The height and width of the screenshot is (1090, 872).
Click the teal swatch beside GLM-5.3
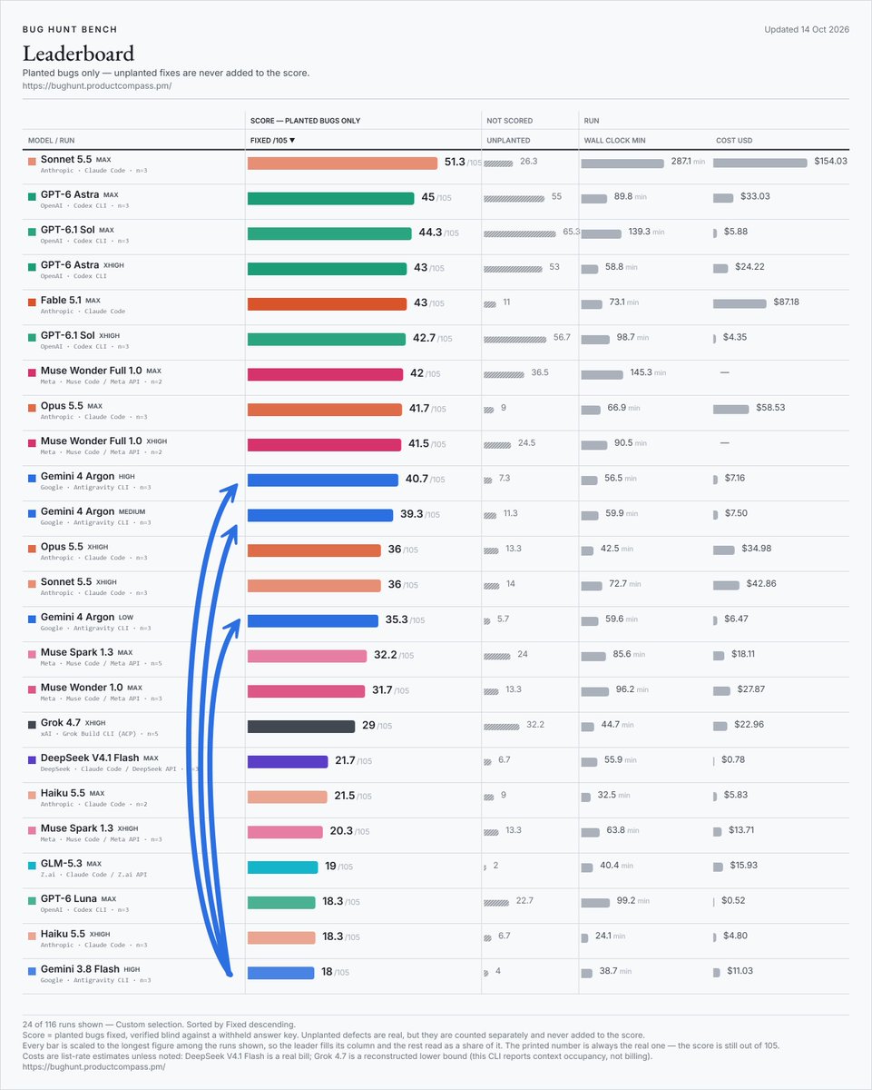click(x=32, y=865)
